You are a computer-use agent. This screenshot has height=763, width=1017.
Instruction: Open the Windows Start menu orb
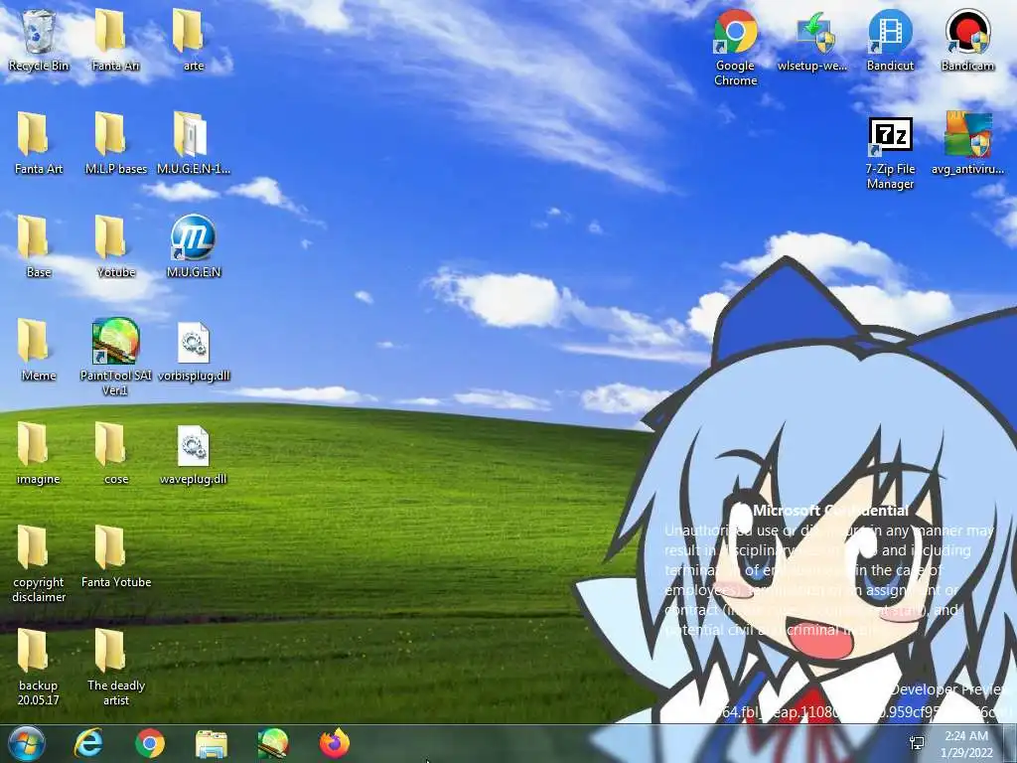27,743
